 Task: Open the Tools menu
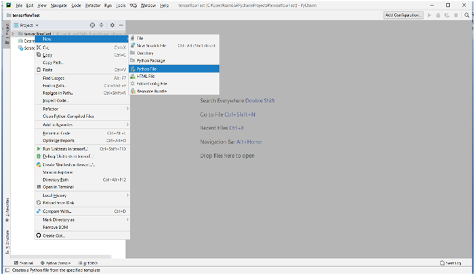click(x=121, y=5)
